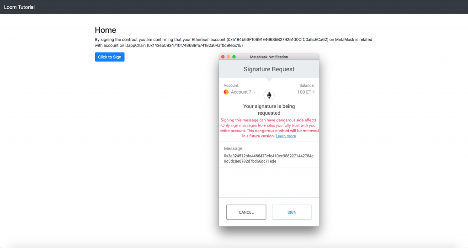This screenshot has width=468, height=248.
Task: Click the Ethereum address 0x5194b63F... text
Action: pyautogui.click(x=277, y=39)
